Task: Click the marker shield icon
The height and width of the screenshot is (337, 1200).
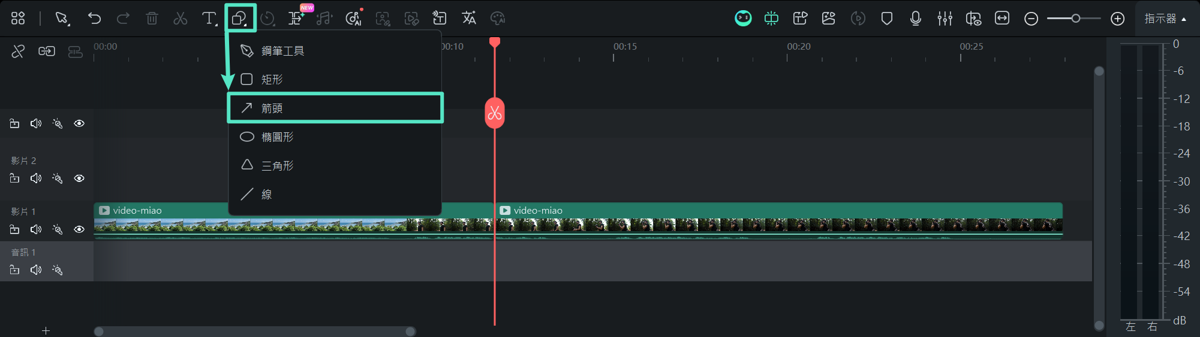Action: click(x=886, y=19)
